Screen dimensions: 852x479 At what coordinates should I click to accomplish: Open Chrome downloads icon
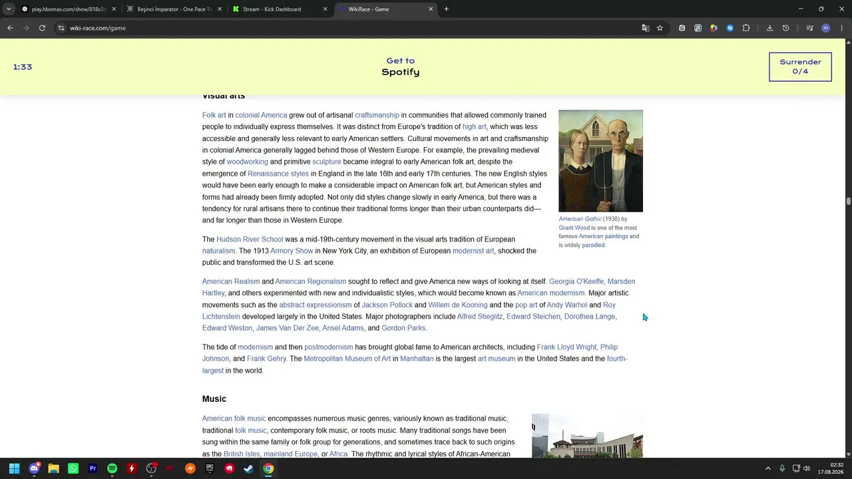click(769, 28)
